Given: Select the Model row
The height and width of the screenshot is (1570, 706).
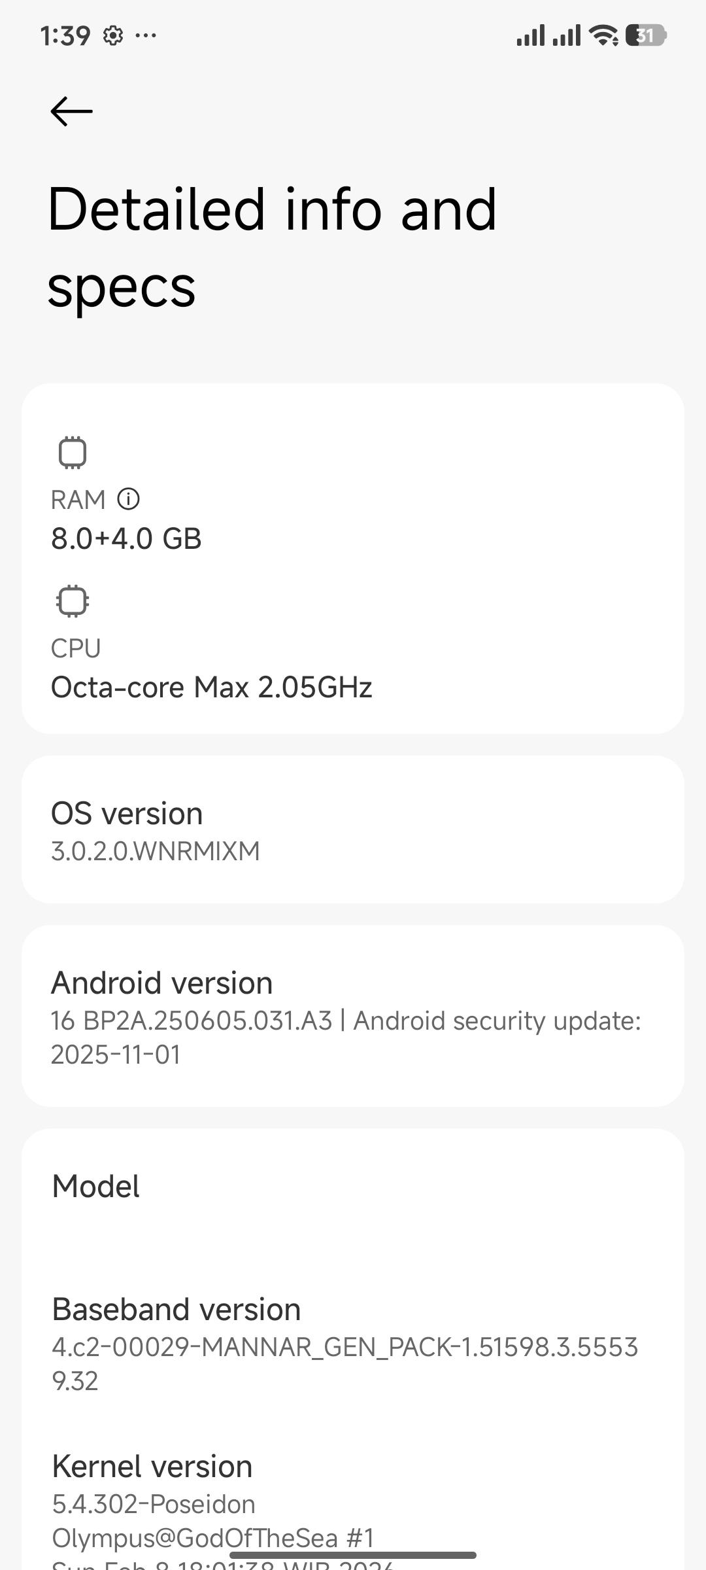Looking at the screenshot, I should pyautogui.click(x=353, y=1187).
